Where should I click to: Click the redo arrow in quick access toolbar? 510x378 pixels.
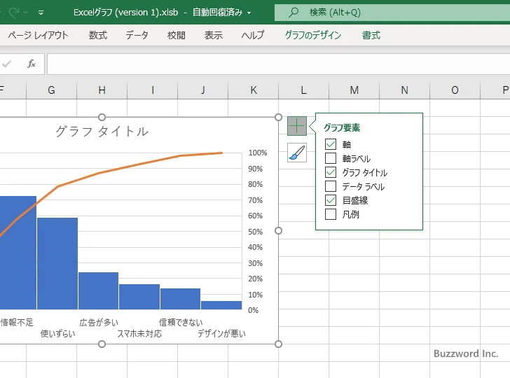(14, 13)
